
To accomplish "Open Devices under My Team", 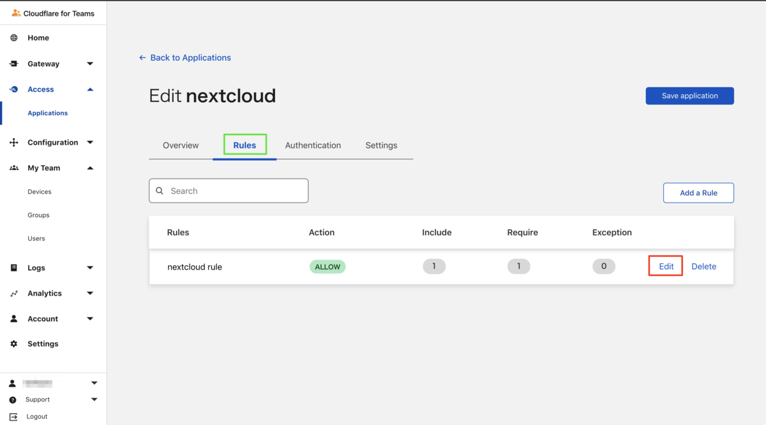I will click(40, 192).
